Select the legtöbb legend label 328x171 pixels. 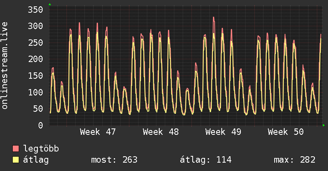click(x=41, y=149)
